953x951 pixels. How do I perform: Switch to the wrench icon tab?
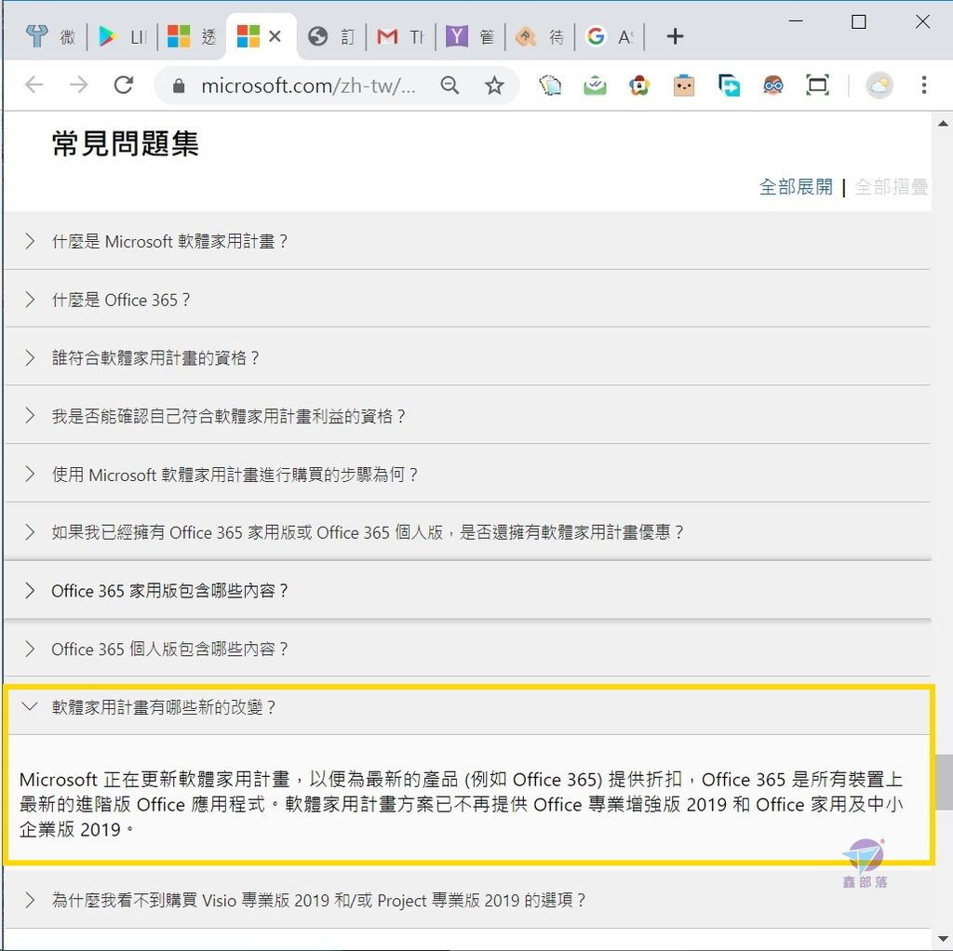click(50, 36)
